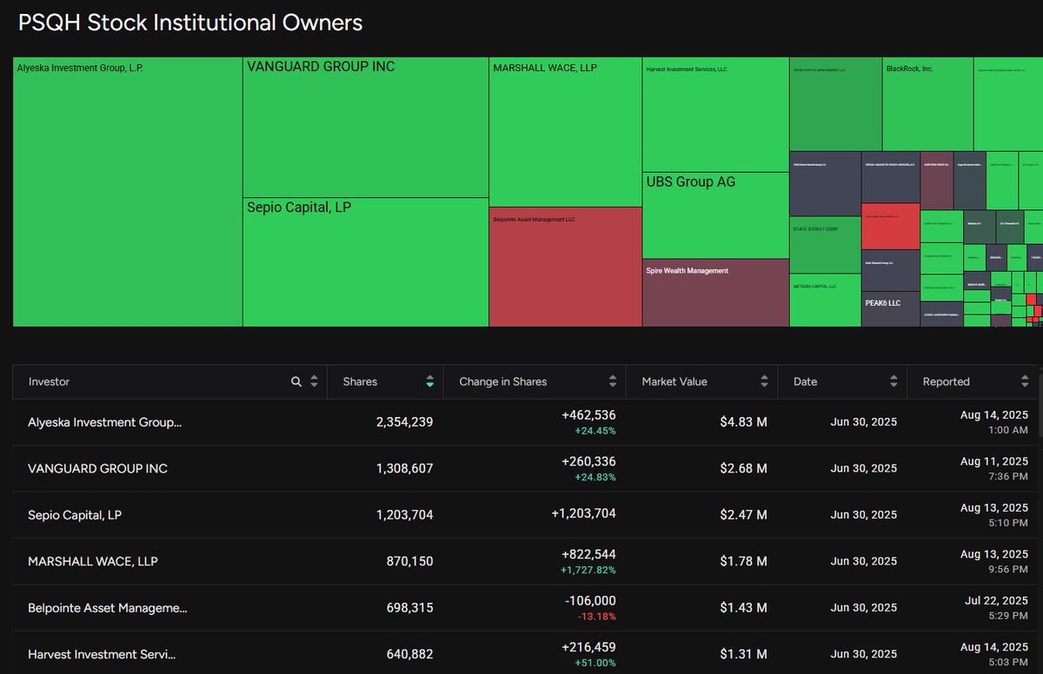Select the +216,459 change in shares
Image resolution: width=1043 pixels, height=674 pixels.
click(588, 646)
